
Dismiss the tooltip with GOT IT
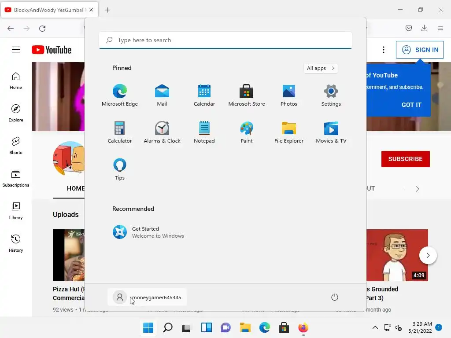tap(411, 105)
